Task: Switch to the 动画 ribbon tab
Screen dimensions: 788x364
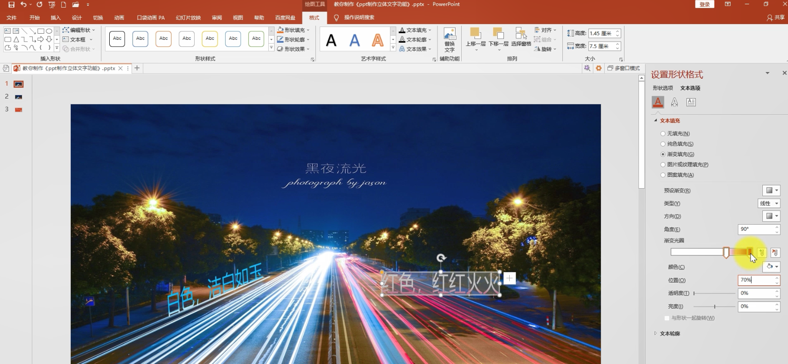Action: tap(119, 18)
